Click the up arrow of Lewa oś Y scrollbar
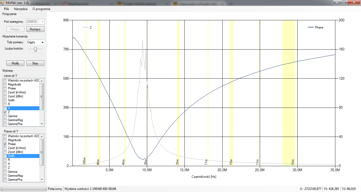The image size is (361, 192). (41, 80)
